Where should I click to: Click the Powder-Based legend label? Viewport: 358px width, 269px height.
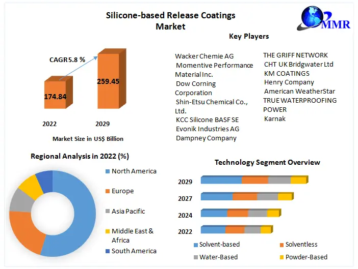pos(306,257)
